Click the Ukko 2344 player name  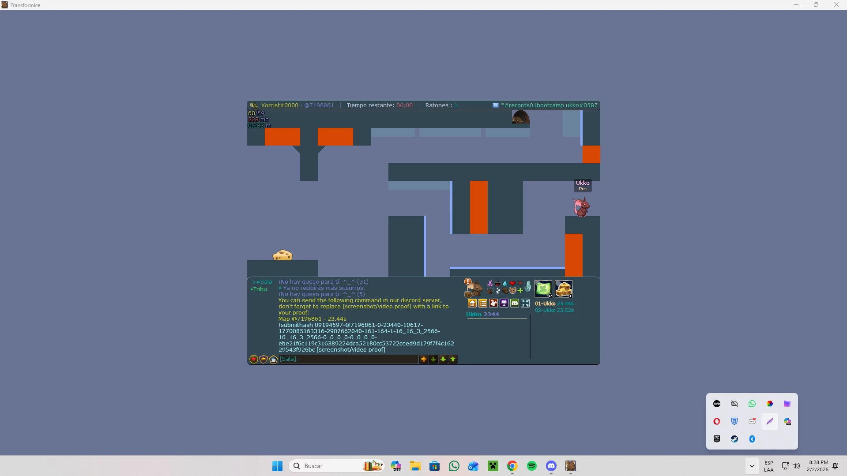click(482, 315)
